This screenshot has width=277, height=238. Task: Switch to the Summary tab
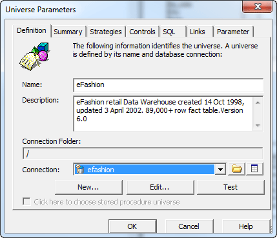(68, 32)
